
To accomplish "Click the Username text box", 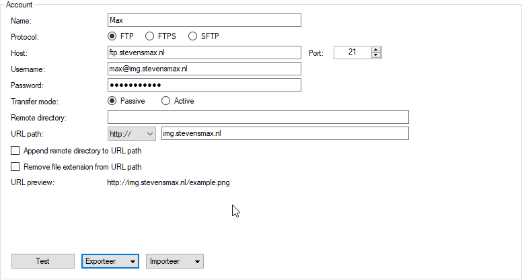I will (x=204, y=69).
